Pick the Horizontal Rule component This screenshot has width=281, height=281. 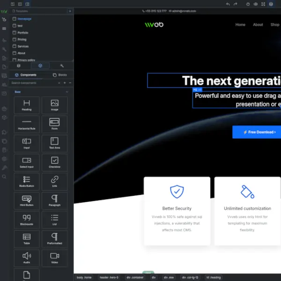click(27, 125)
